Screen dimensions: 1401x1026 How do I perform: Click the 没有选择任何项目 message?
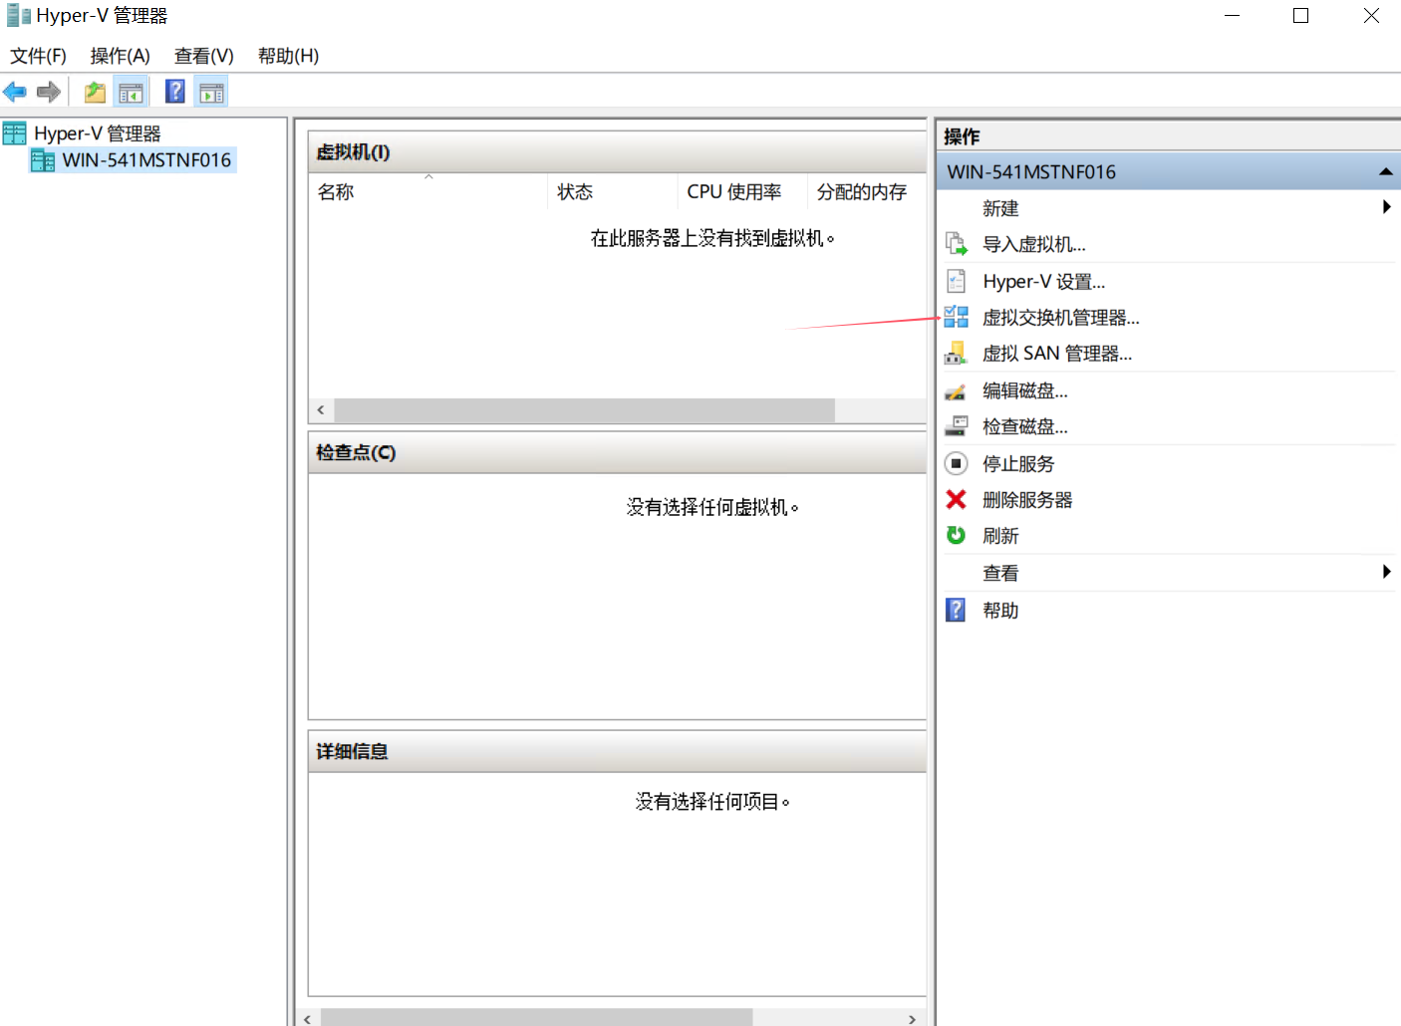click(x=712, y=802)
